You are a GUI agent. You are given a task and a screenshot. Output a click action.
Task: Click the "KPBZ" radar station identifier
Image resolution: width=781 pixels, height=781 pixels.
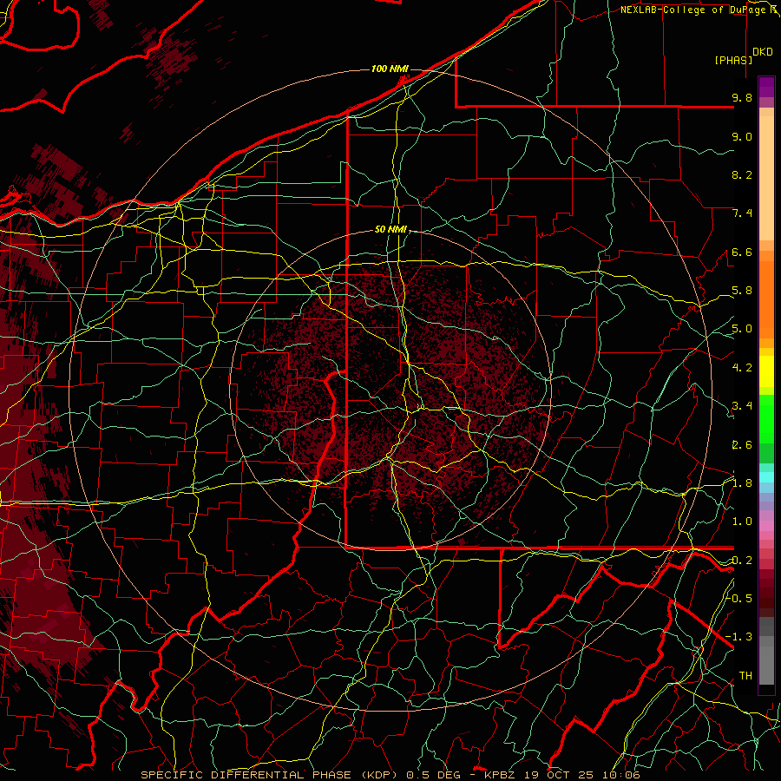(501, 775)
